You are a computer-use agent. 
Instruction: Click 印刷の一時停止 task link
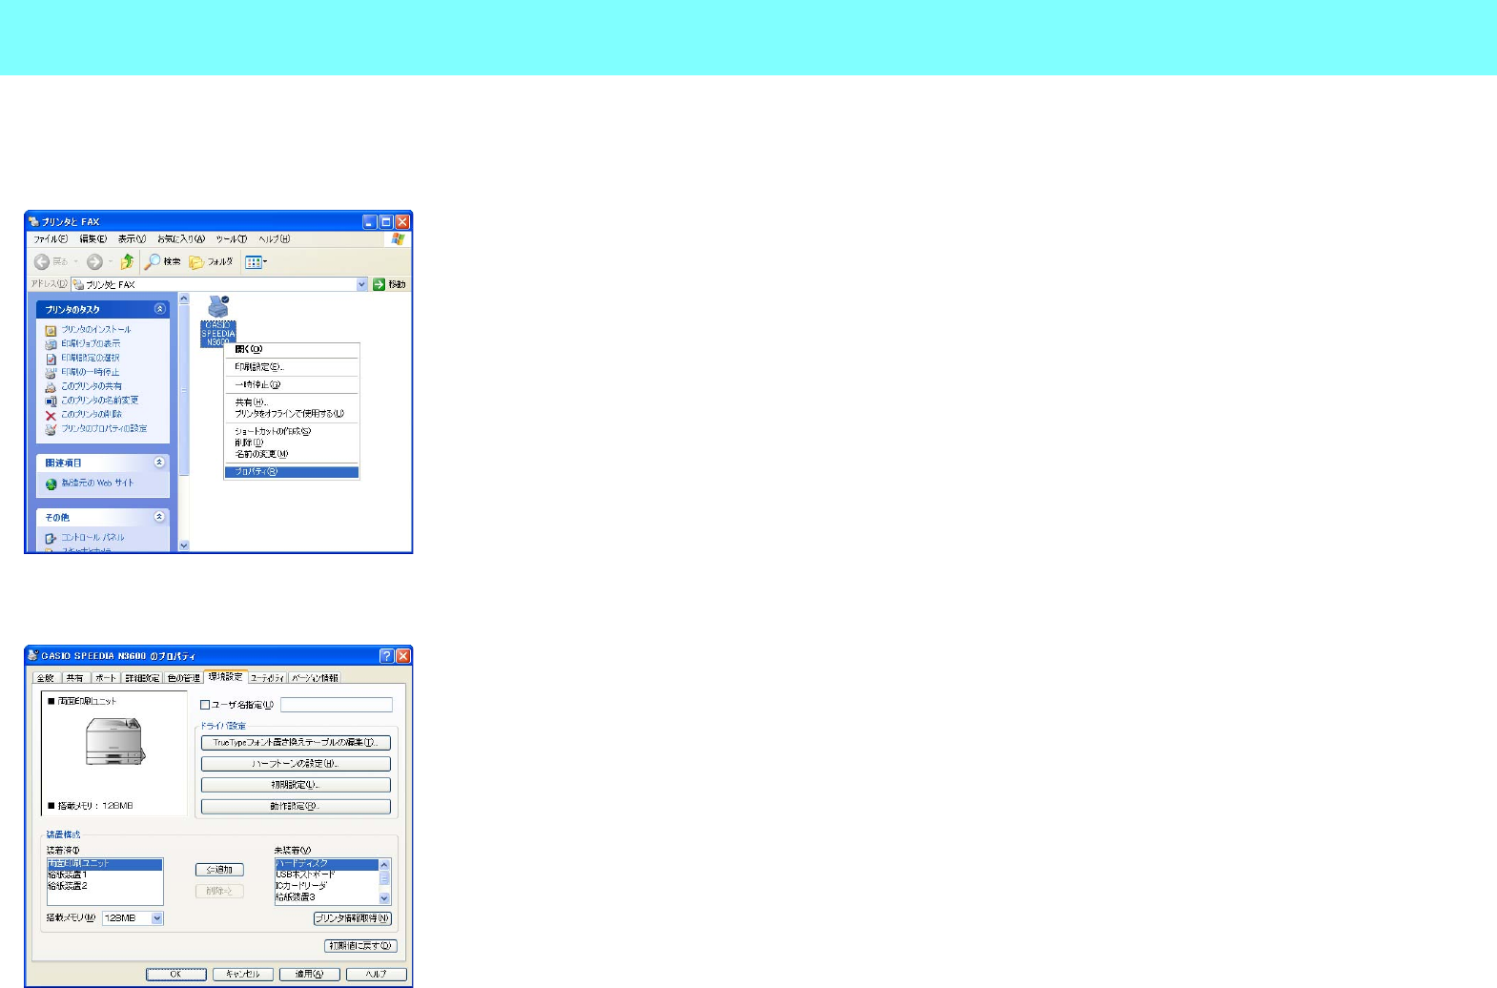point(91,372)
